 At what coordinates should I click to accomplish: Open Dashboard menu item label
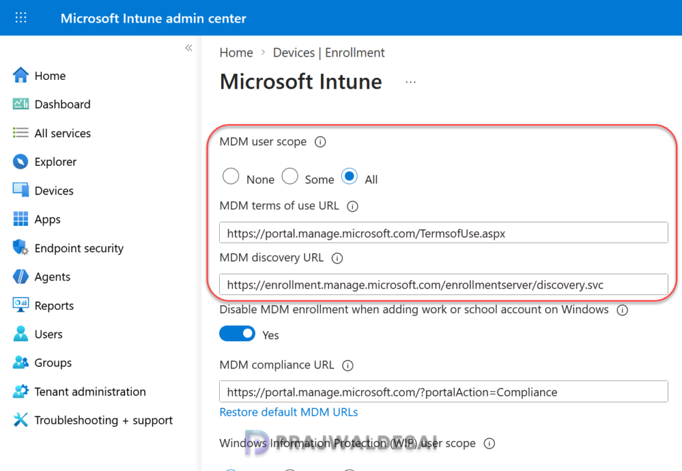[x=63, y=105]
